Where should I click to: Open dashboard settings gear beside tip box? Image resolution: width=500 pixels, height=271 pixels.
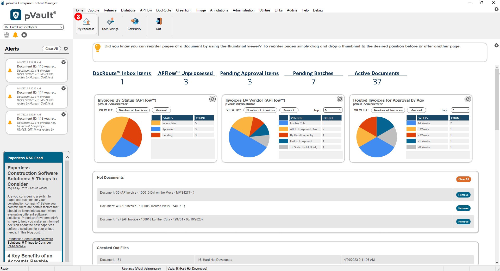pyautogui.click(x=496, y=45)
